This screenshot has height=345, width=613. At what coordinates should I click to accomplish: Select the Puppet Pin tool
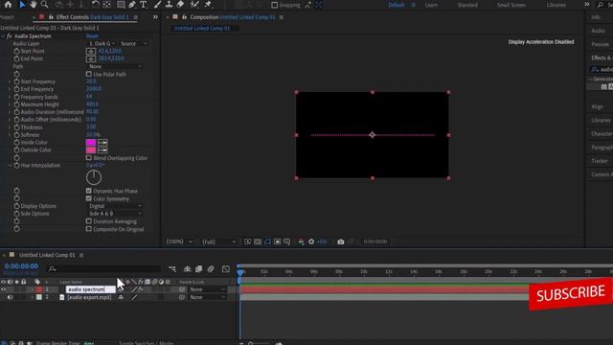(x=208, y=5)
